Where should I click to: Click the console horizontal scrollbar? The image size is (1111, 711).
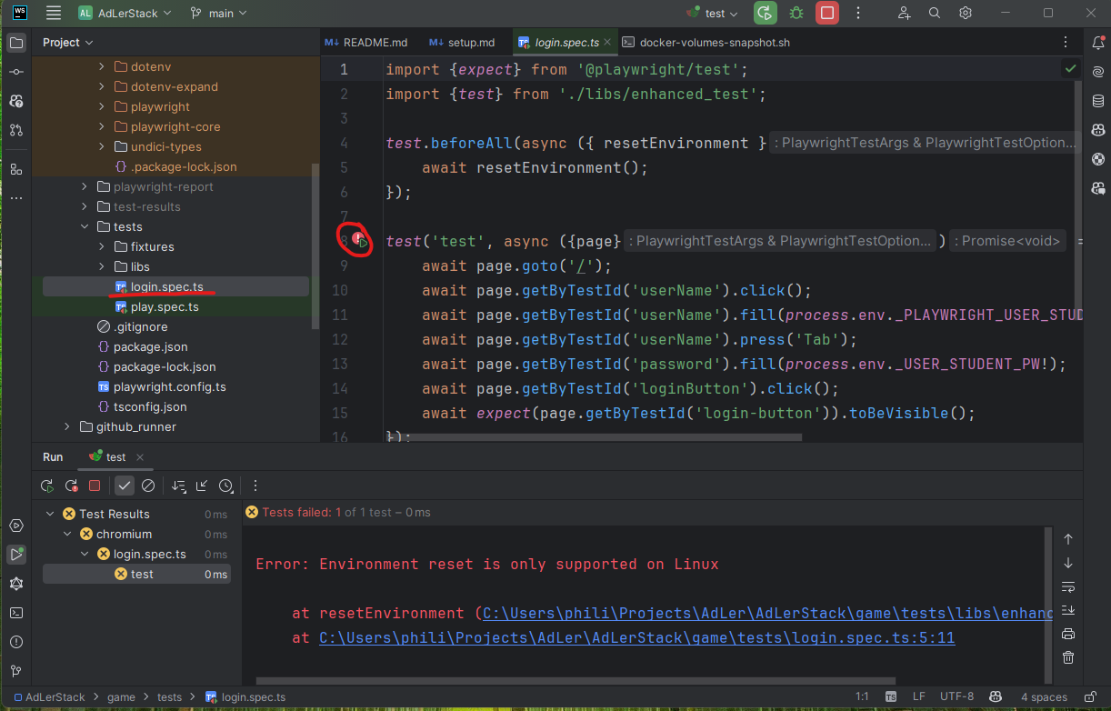tap(576, 679)
